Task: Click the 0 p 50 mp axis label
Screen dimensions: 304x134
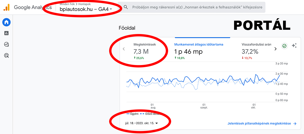Action: (282, 94)
